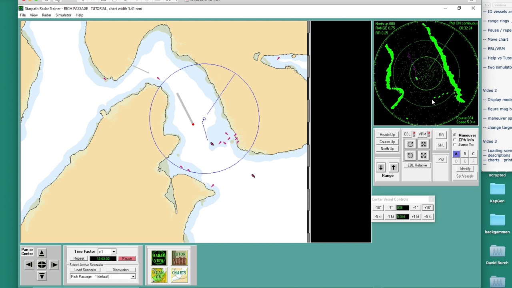Open the Rich Passage scenario dropdown
512x288 pixels.
133,277
